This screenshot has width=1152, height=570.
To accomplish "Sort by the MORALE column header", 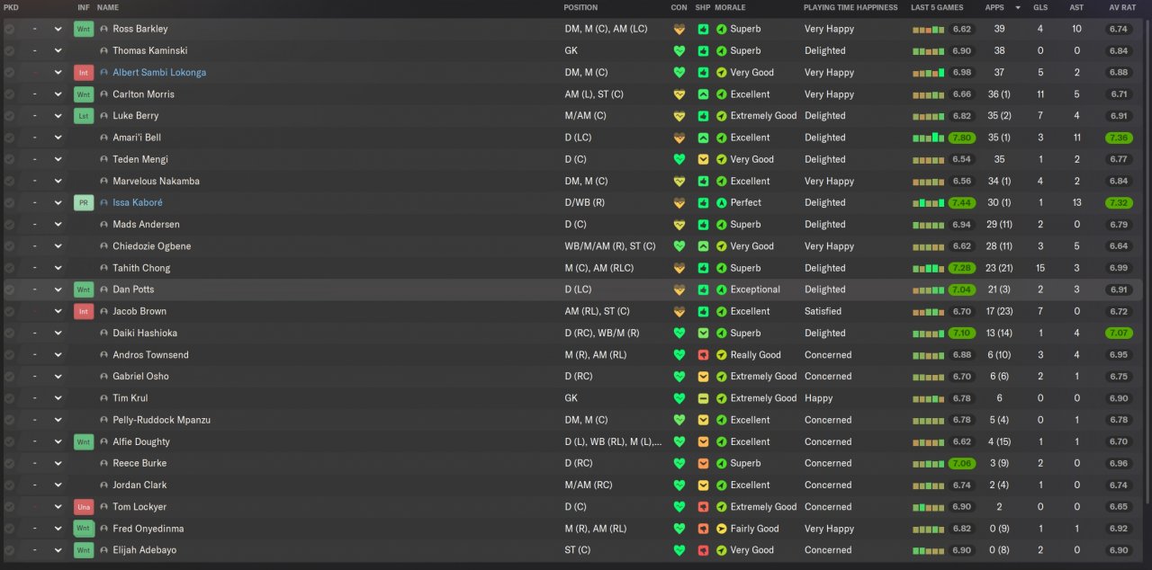I will click(730, 7).
